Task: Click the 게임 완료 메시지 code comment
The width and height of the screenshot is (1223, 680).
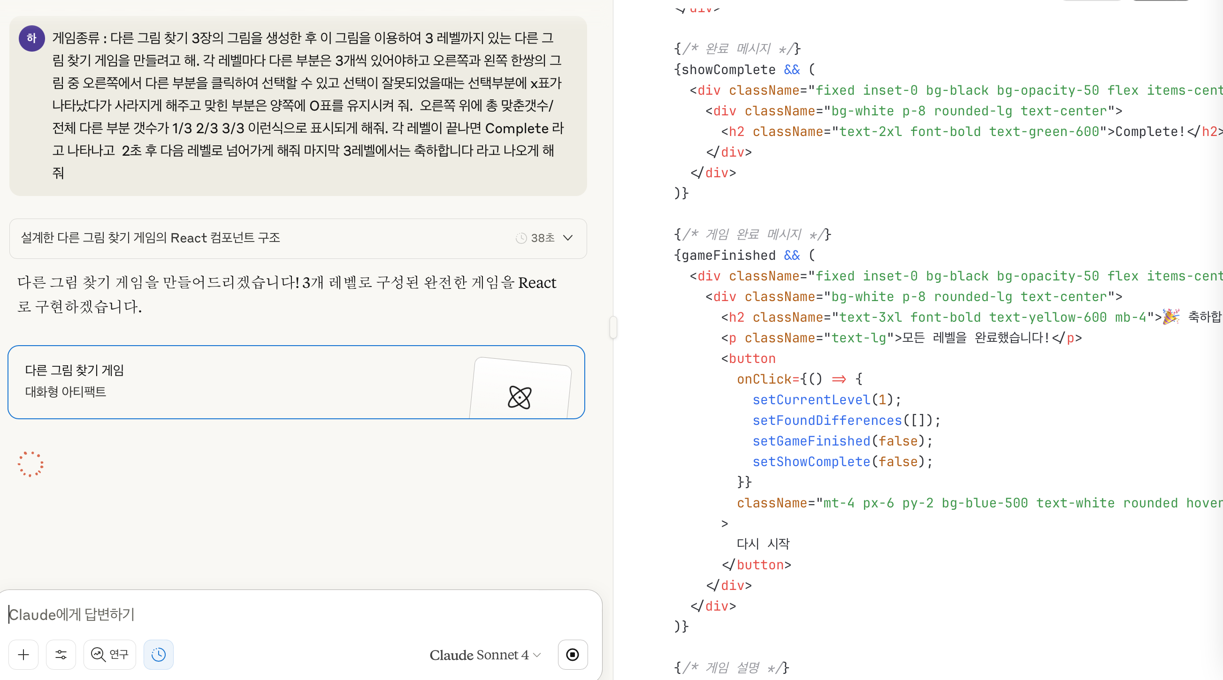Action: tap(752, 234)
